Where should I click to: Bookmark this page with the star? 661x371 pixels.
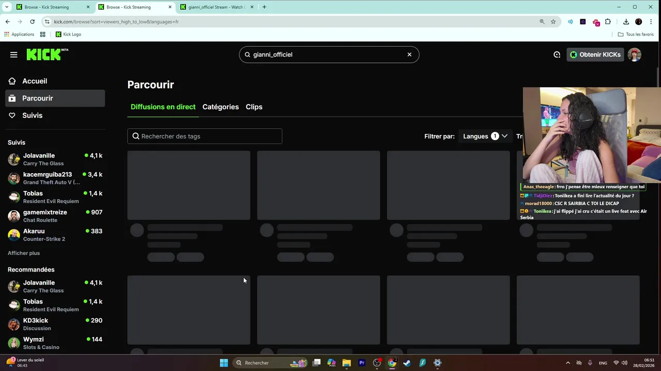[553, 22]
